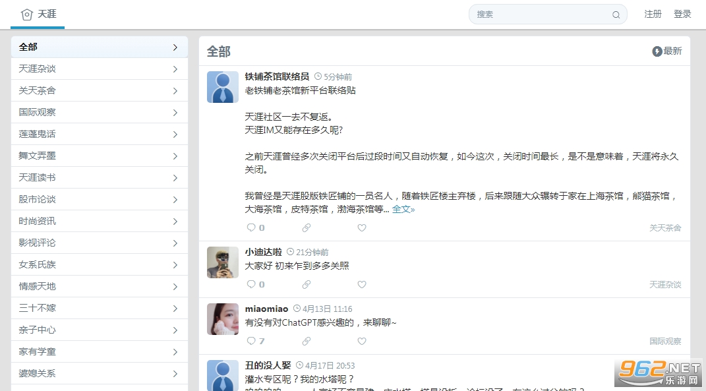
Task: Select 家有学童 category
Action: (100, 351)
